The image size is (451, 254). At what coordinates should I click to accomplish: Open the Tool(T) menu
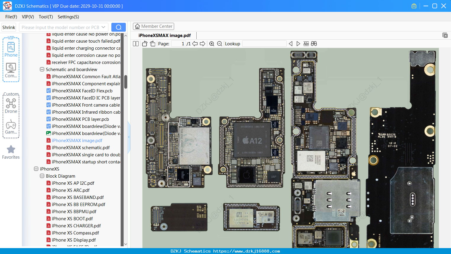coord(46,17)
